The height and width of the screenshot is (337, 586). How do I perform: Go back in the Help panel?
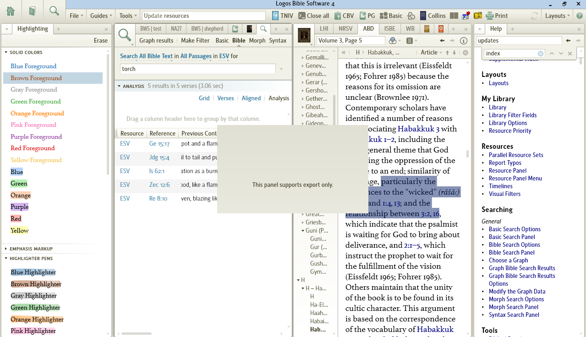click(x=568, y=41)
